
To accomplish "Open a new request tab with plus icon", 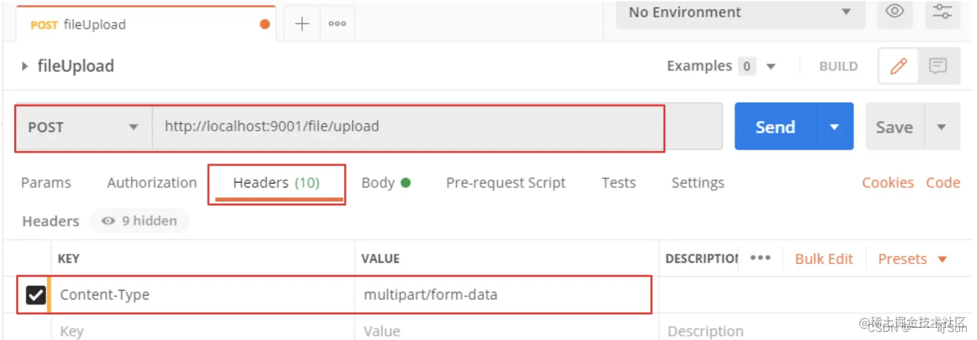I will 302,24.
